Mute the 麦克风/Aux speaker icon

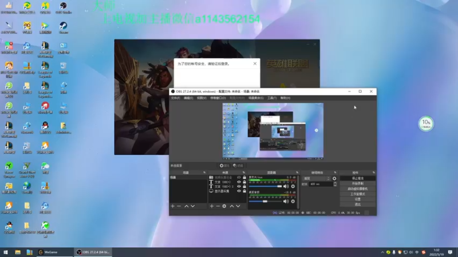[286, 186]
